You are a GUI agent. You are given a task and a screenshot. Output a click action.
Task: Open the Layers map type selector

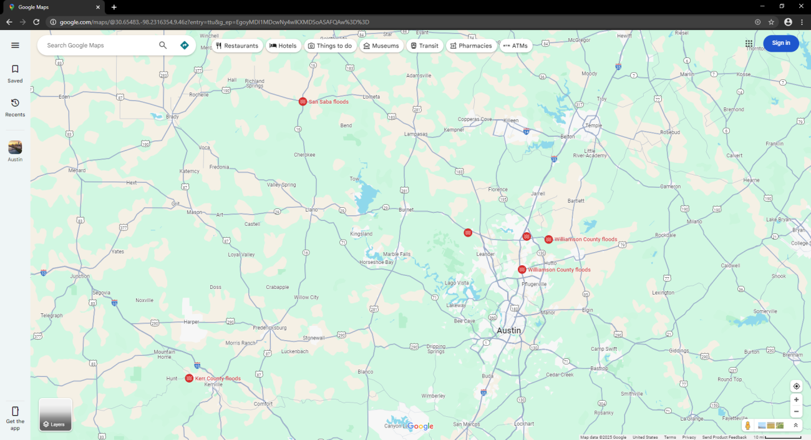tap(56, 414)
